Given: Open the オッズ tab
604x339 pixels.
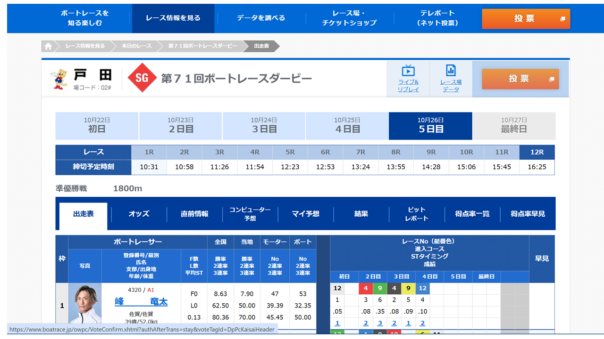Looking at the screenshot, I should [x=139, y=214].
